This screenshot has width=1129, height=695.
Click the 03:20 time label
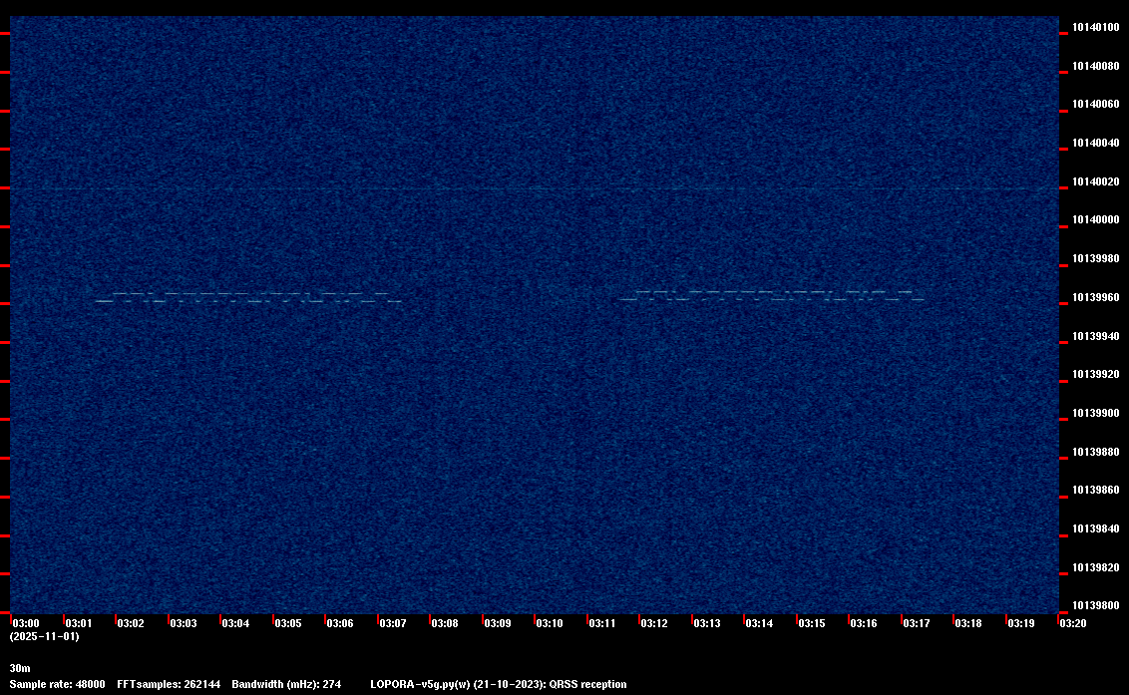coord(1073,623)
